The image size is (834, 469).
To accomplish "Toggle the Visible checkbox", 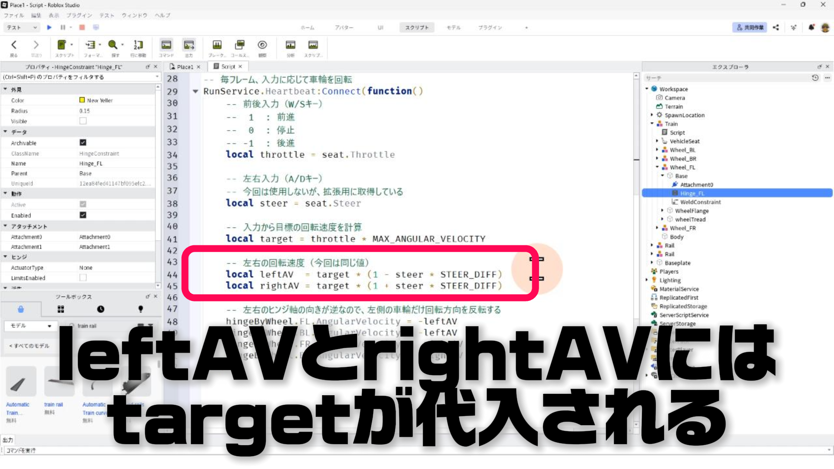I will click(x=83, y=121).
